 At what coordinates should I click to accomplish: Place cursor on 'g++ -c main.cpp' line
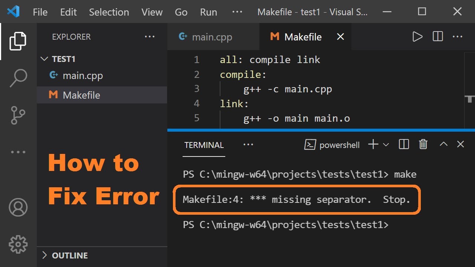288,89
